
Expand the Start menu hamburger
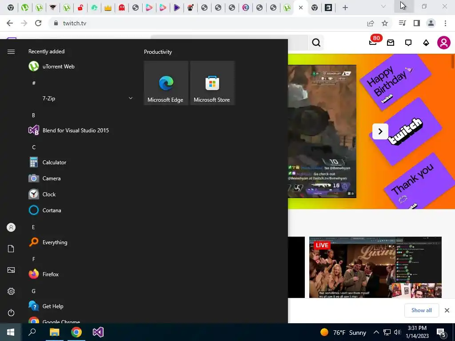tap(11, 52)
